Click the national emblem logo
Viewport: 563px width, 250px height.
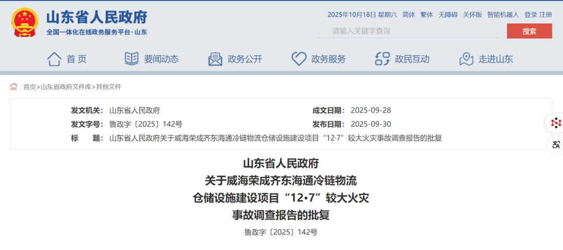(x=24, y=22)
